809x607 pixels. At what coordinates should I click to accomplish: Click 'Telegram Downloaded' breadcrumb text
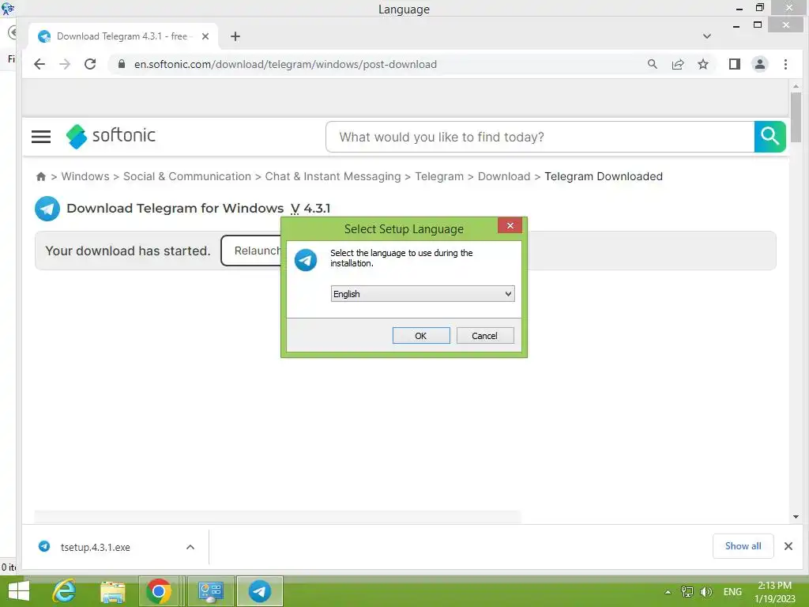coord(603,176)
